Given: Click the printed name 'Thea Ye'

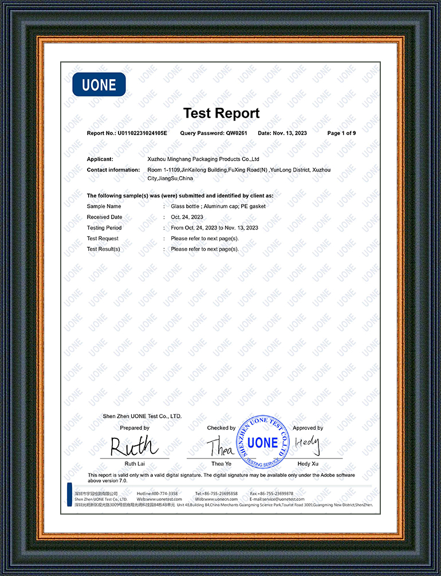Looking at the screenshot, I should (x=222, y=464).
